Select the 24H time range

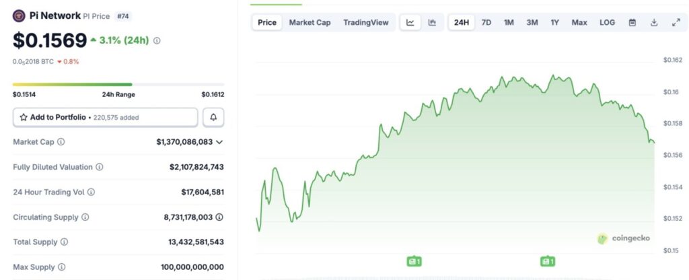point(462,22)
